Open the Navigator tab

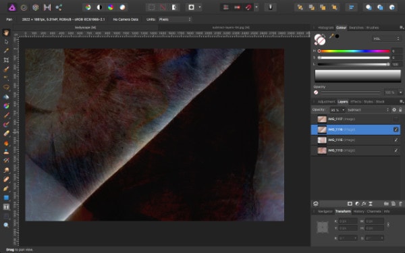(325, 211)
